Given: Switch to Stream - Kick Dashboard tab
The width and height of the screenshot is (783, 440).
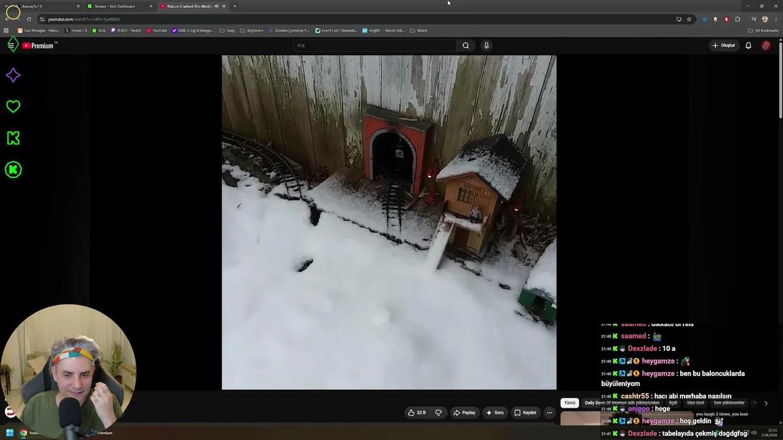Looking at the screenshot, I should click(x=119, y=6).
